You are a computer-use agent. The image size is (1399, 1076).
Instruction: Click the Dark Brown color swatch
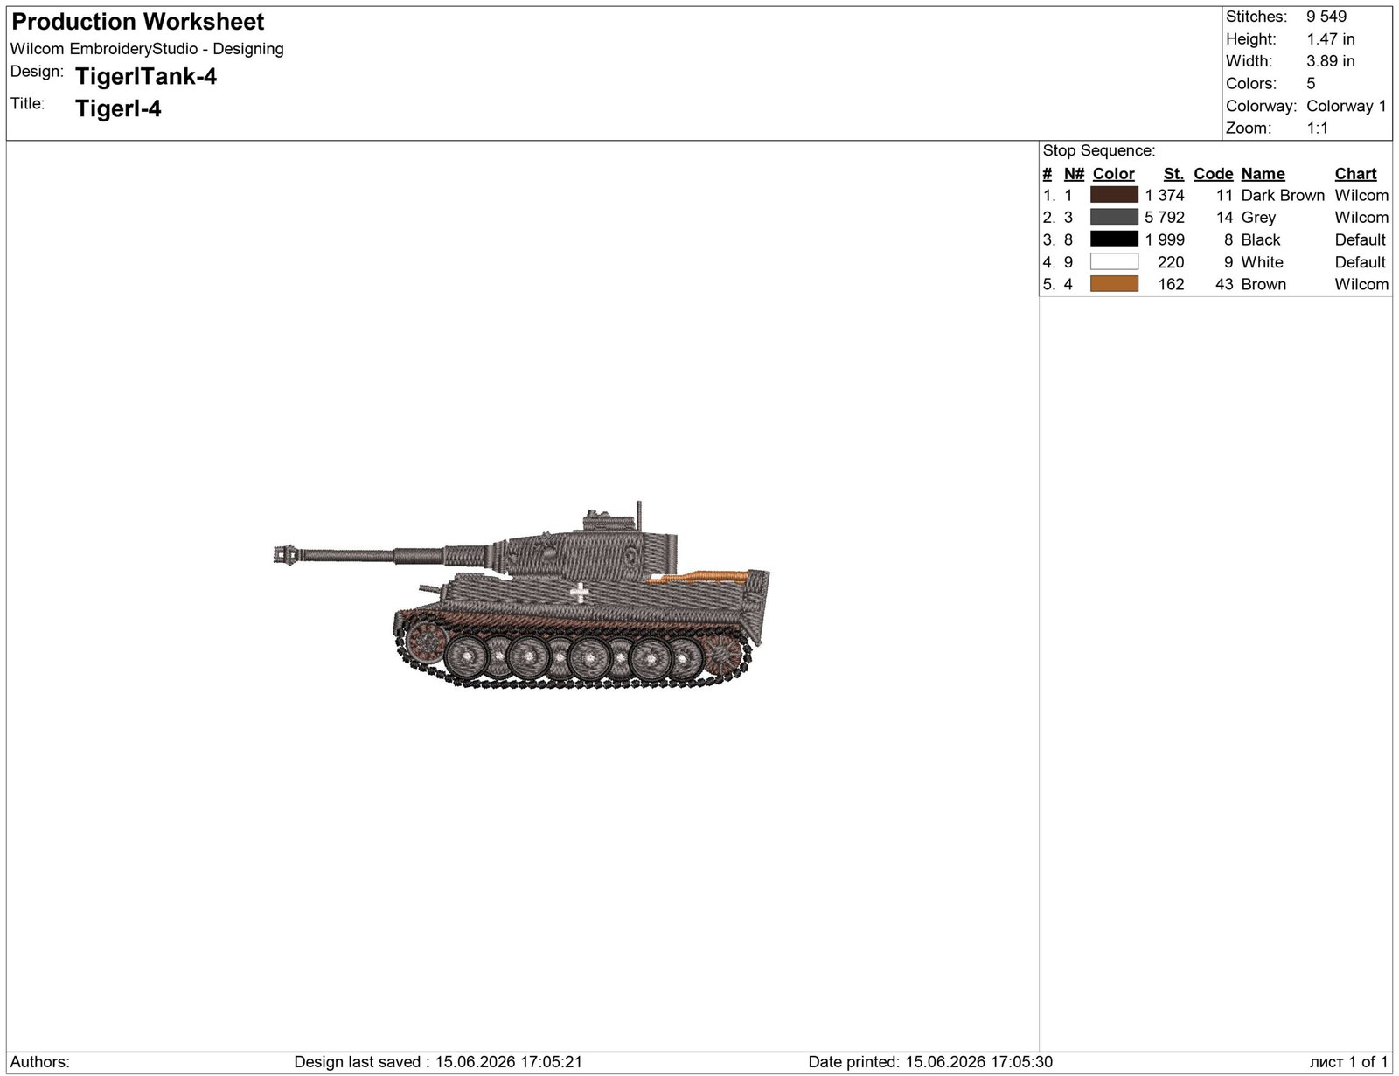coord(1114,195)
